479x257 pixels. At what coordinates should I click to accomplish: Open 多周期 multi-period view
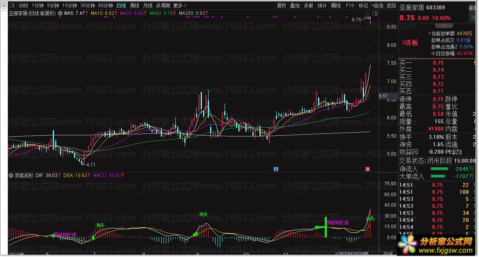163,5
